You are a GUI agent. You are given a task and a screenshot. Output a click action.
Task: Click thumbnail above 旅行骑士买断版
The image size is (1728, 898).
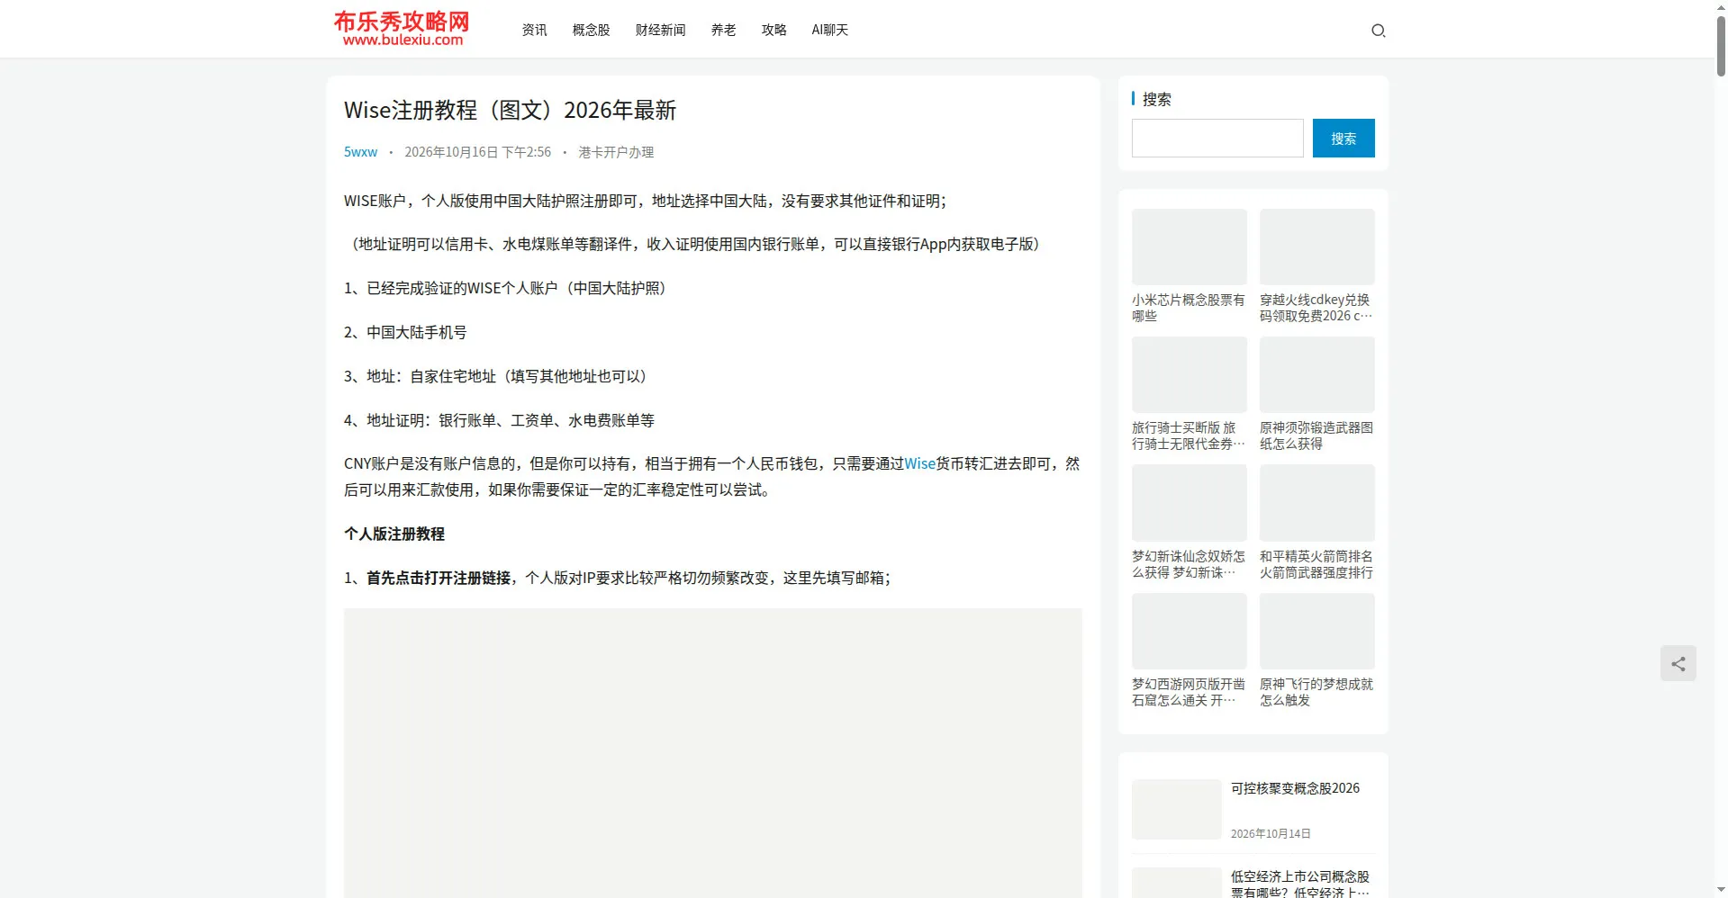tap(1189, 374)
